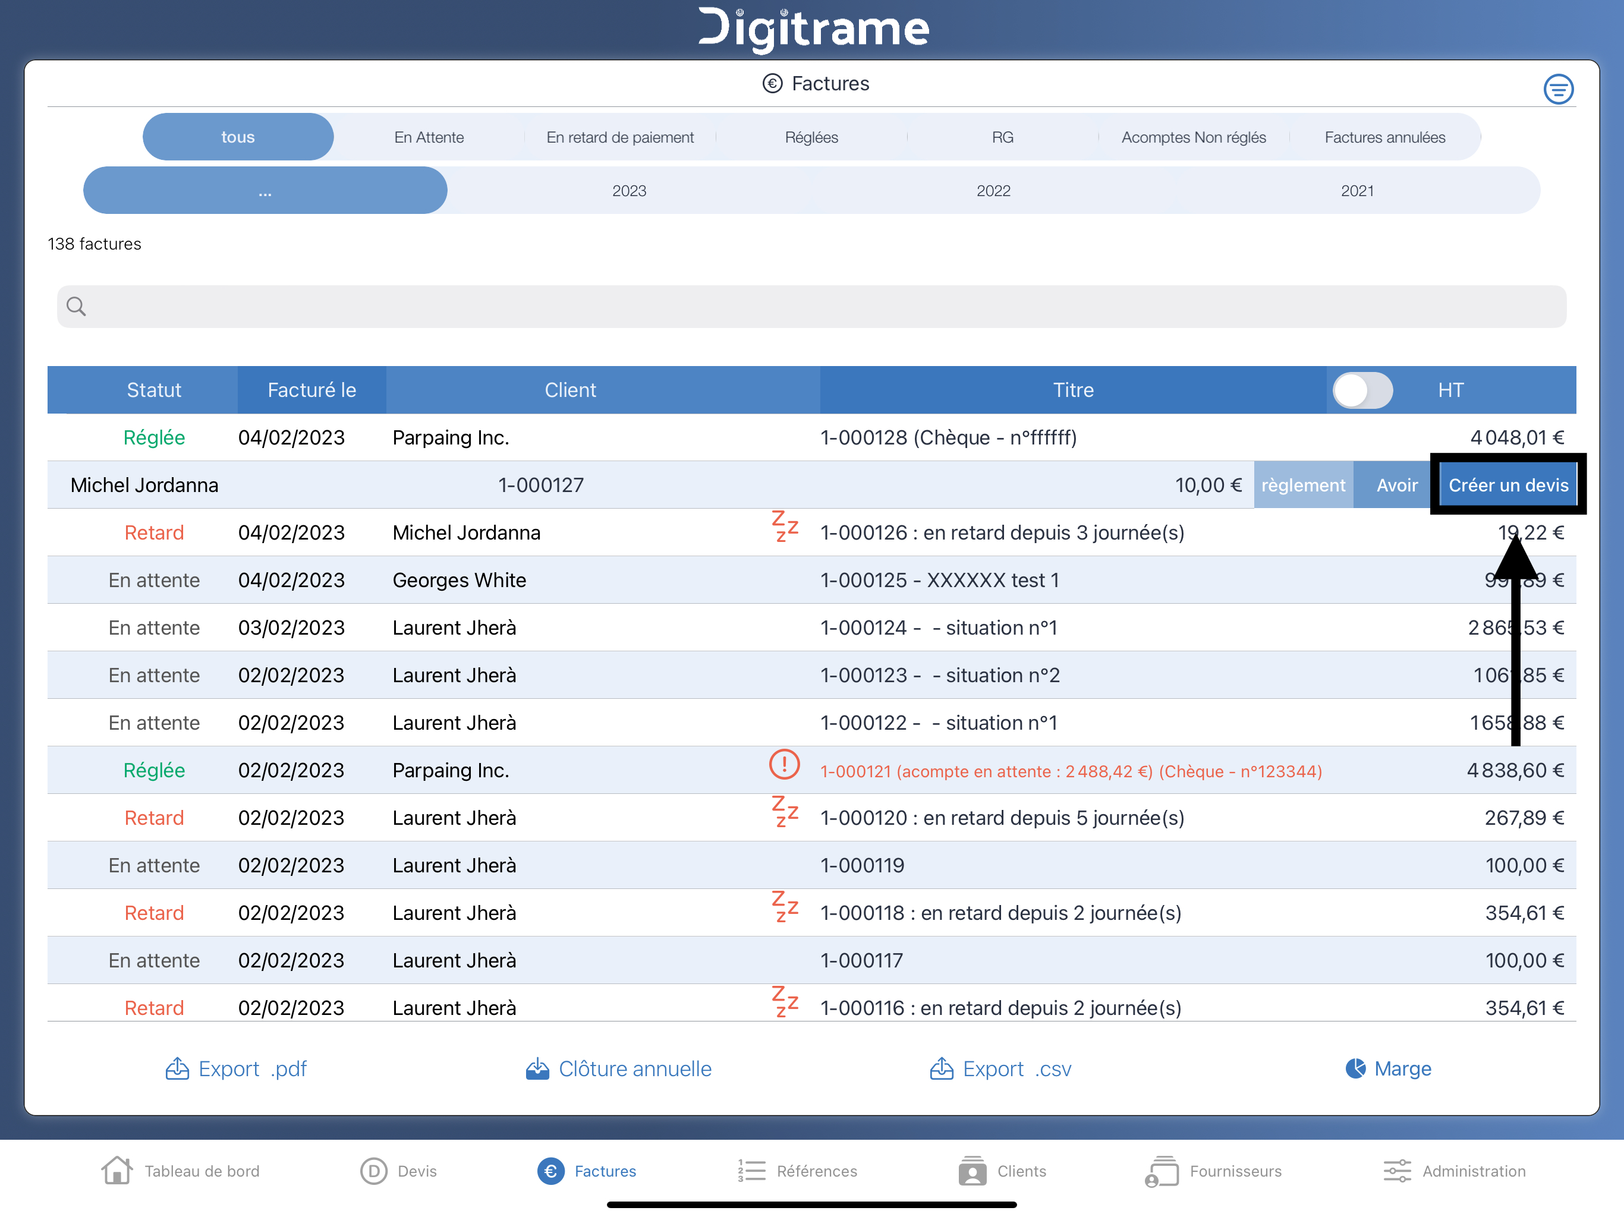Open invoice 1-000128 Parpaing Inc. row
Screen dimensions: 1624x1217
point(811,437)
